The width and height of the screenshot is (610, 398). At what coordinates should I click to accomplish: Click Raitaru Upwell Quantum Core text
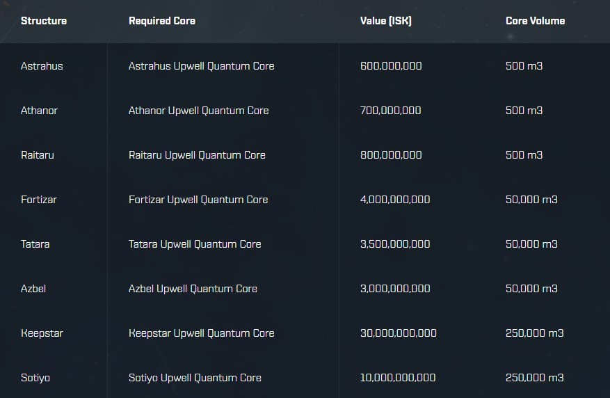point(197,155)
